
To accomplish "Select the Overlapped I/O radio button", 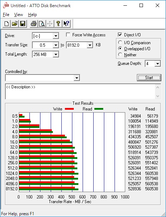I will 120,48.
